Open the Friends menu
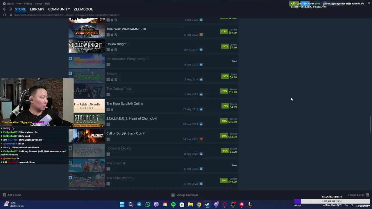The height and width of the screenshot is (209, 372). [28, 3]
